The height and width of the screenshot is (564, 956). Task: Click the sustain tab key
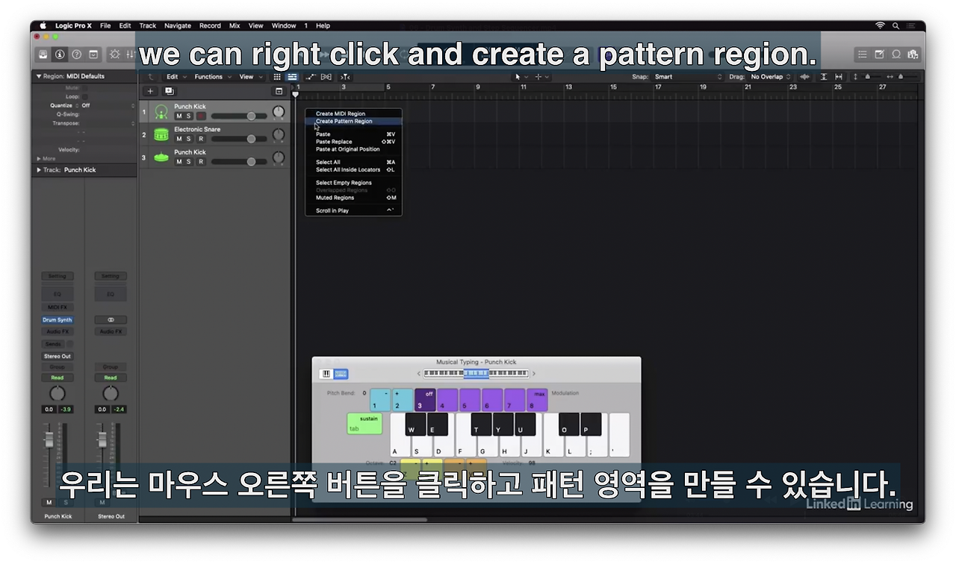pos(364,423)
